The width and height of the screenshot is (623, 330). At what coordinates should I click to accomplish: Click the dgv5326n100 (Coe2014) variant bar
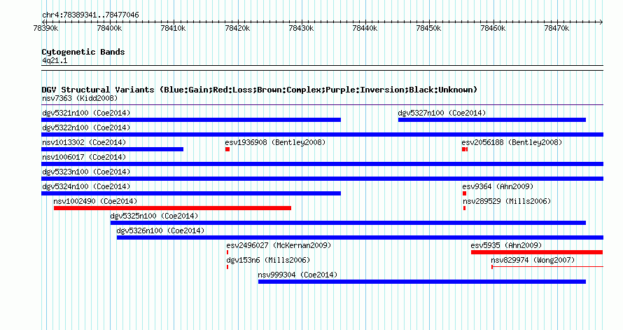[360, 238]
